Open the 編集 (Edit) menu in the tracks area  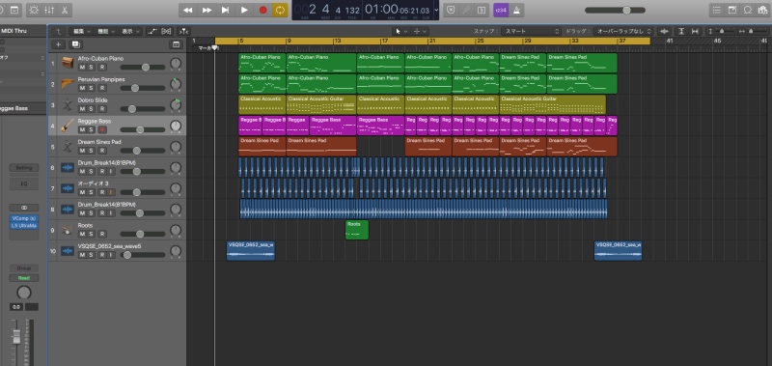click(x=82, y=31)
